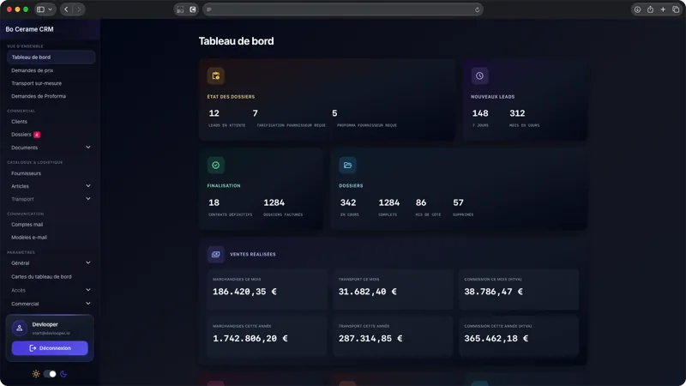The width and height of the screenshot is (686, 386).
Task: Click the Déconnexion button
Action: (50, 348)
